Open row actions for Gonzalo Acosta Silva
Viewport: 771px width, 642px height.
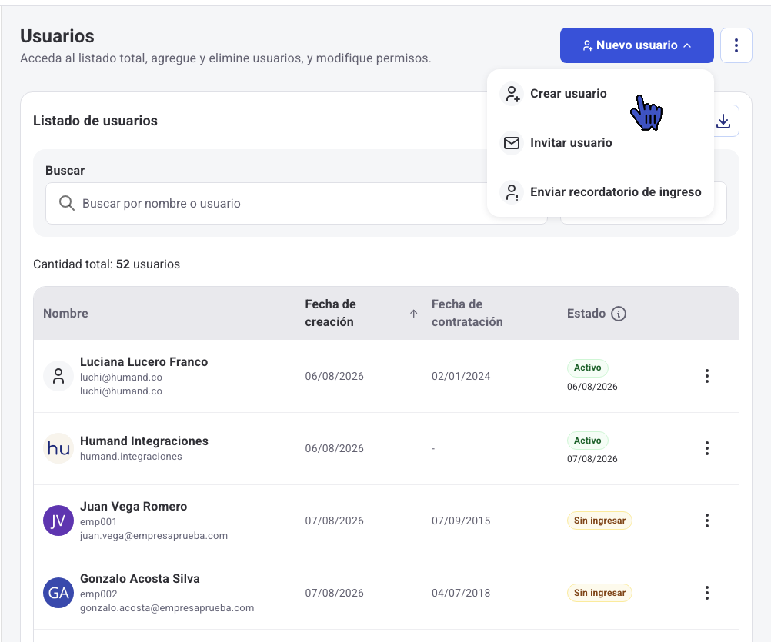pos(707,593)
